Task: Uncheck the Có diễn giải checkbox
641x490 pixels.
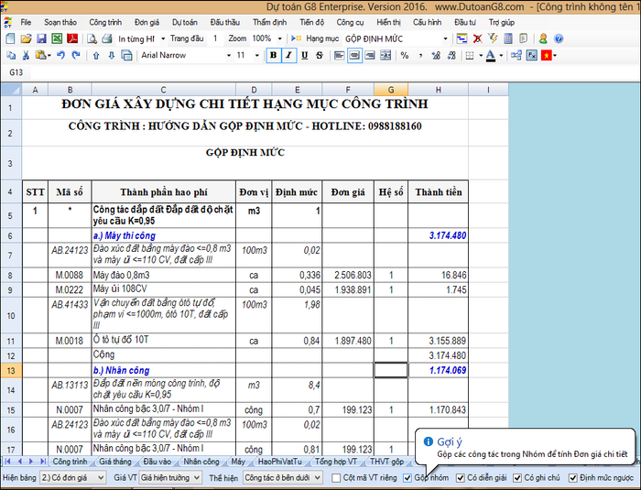Action: 461,478
